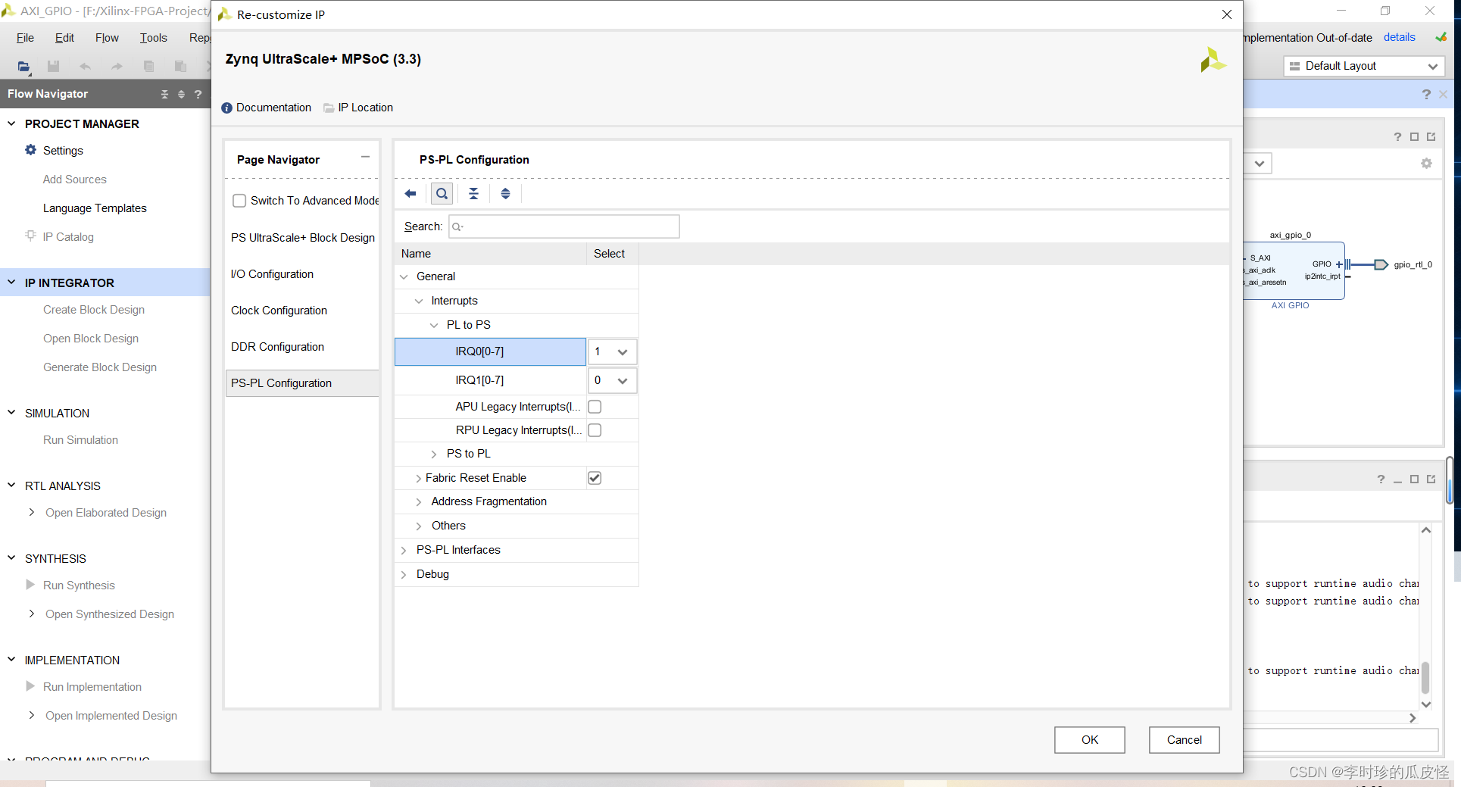This screenshot has width=1461, height=787.
Task: Select PS UltraScale+ Block Design page
Action: coord(303,238)
